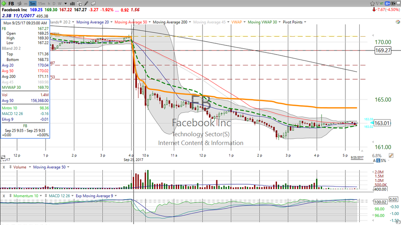Viewport: 401px width, 225px height.
Task: Switch to 1-minute 'm' timeframe
Action: pos(25,4)
